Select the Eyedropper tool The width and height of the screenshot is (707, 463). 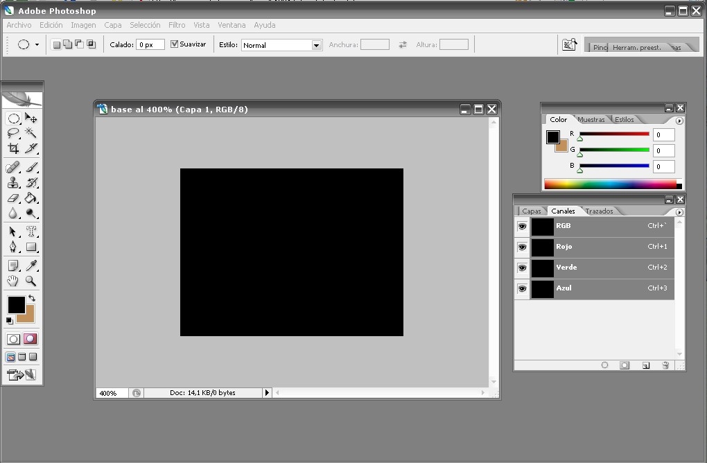click(30, 265)
